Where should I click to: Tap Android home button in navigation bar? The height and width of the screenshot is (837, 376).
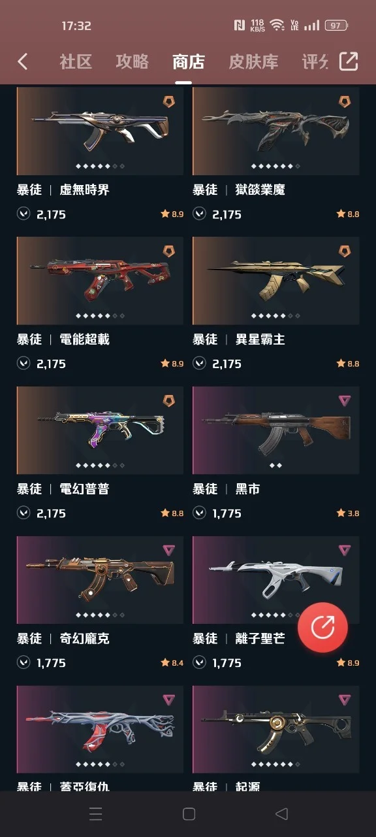click(x=189, y=814)
